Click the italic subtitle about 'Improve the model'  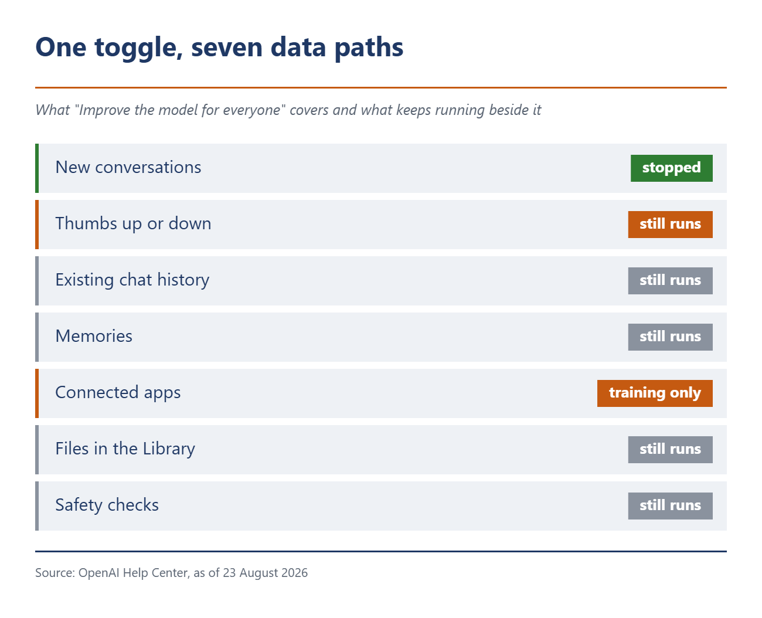[x=288, y=110]
